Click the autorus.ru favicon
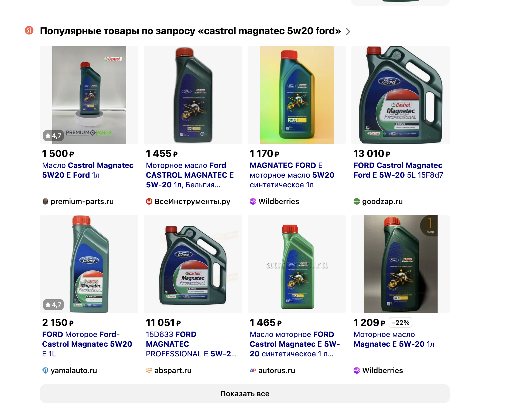The width and height of the screenshot is (527, 413). (x=253, y=370)
